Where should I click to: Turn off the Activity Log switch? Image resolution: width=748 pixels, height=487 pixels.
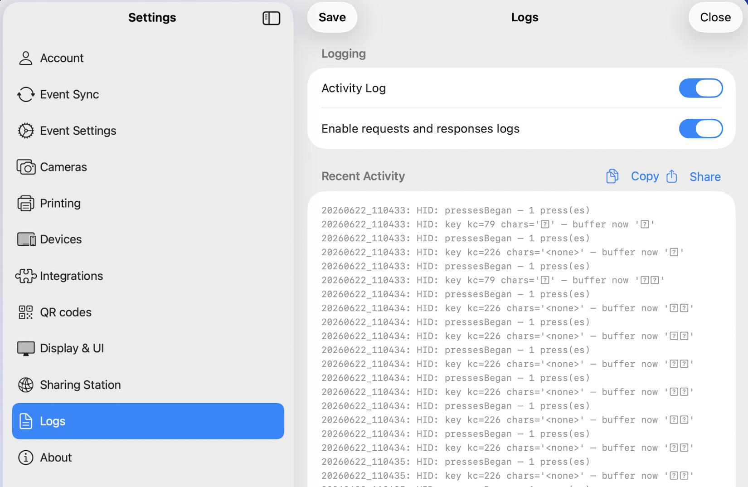(701, 88)
